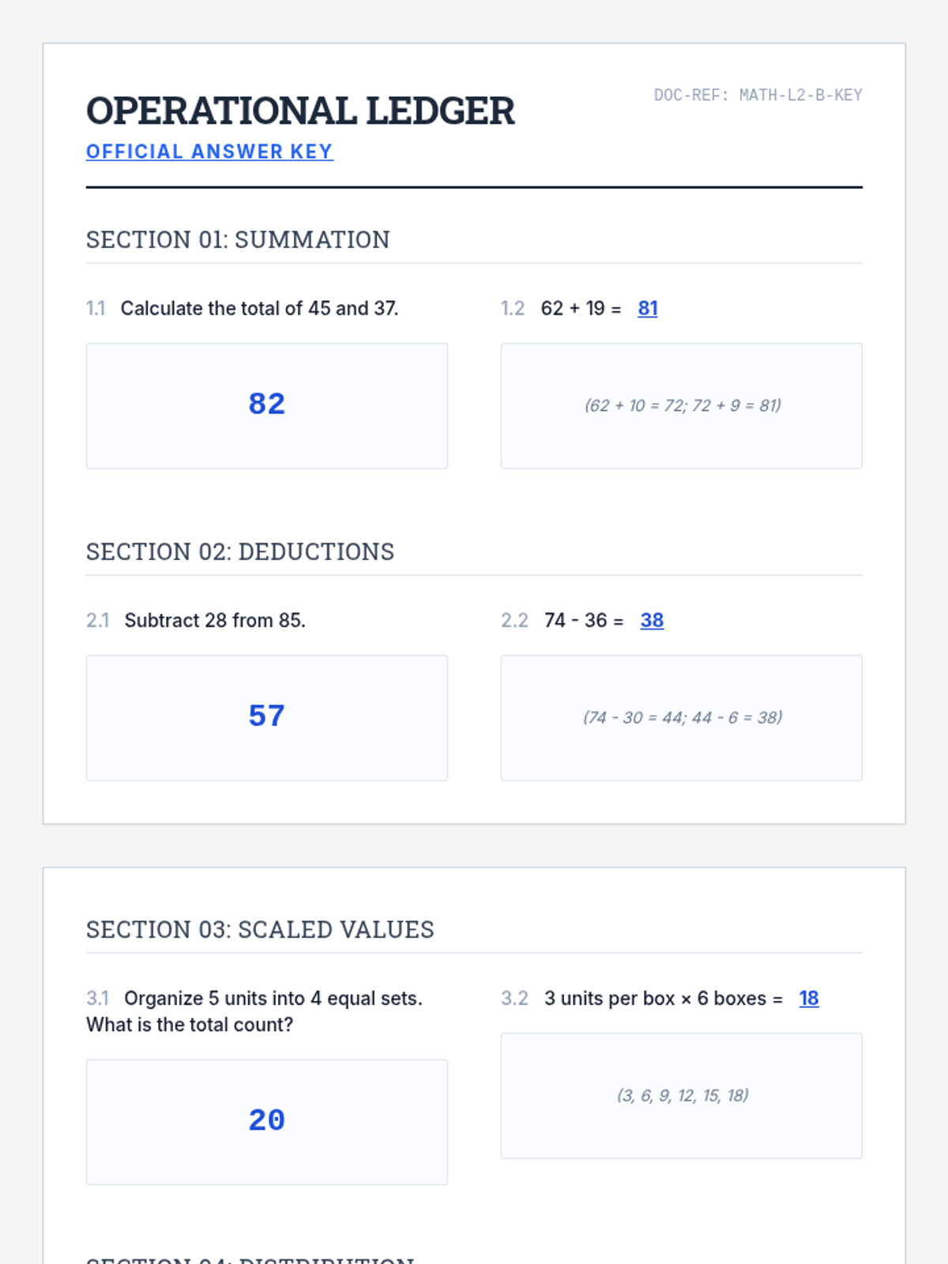
Task: Click the 62 + 19 = equation text
Action: (x=581, y=308)
